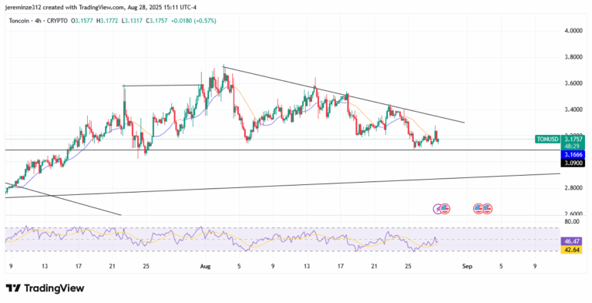
Task: Select the rising trendline below 3.0900 support
Action: [282, 186]
